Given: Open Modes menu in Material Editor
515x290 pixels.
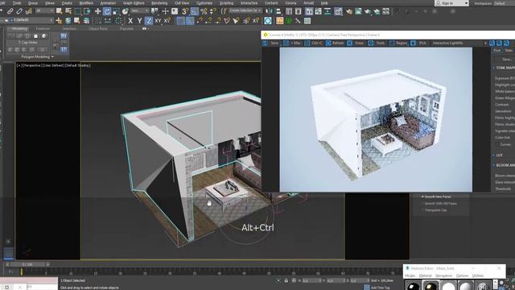Looking at the screenshot, I should [x=410, y=275].
